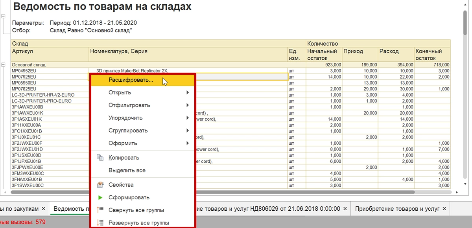Select the 3F1SWXEU00C article cell
This screenshot has height=228, width=472.
coord(50,186)
